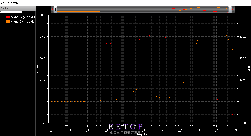The height and width of the screenshot is (136, 251).
Task: Click the orange swatch for net034 trace
Action: 8,22
